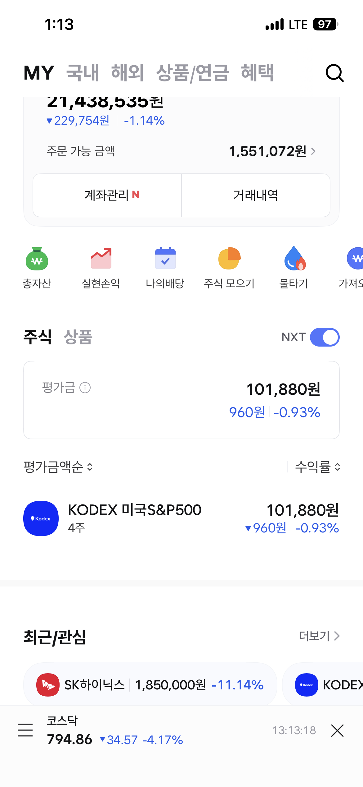363x787 pixels.
Task: Switch to the 국내 tab
Action: click(x=83, y=73)
